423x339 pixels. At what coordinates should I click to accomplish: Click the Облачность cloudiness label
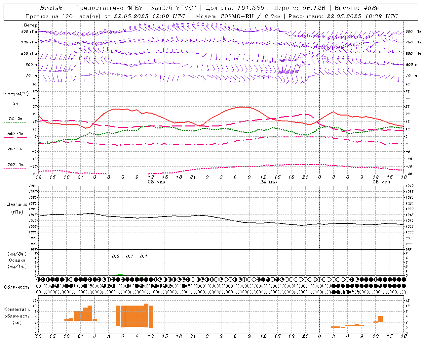[x=17, y=287]
